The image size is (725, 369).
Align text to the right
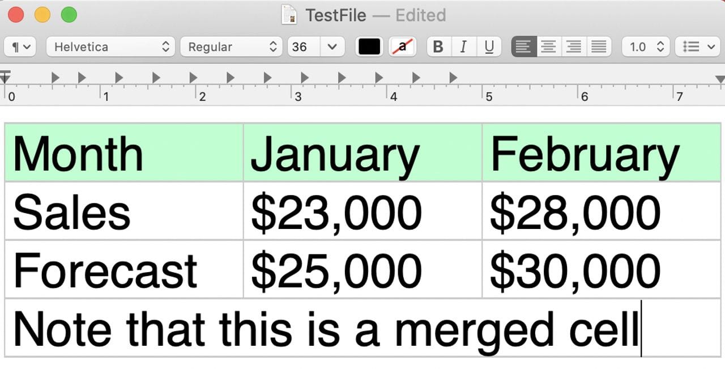tap(574, 47)
